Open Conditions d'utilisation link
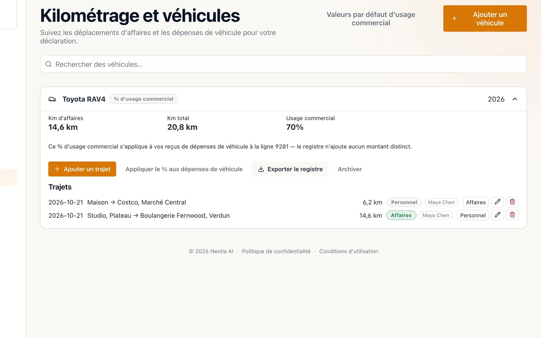 pyautogui.click(x=349, y=251)
